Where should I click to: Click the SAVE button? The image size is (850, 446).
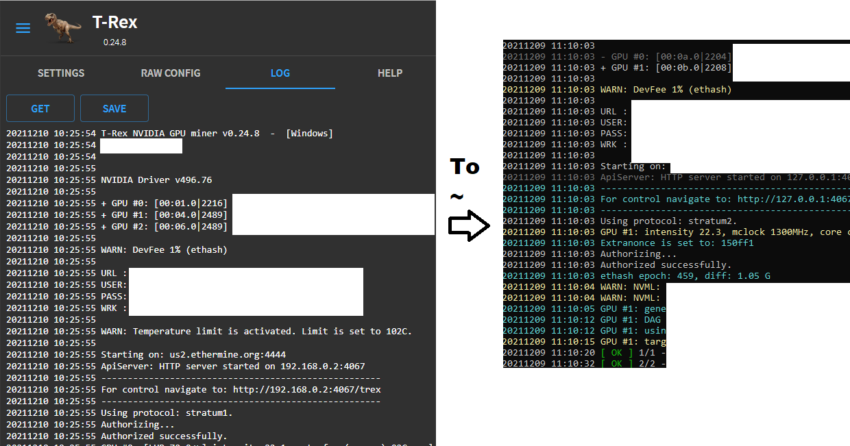(114, 108)
